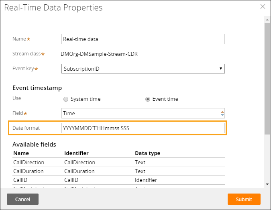
Task: Click the Data type column header
Action: click(147, 153)
